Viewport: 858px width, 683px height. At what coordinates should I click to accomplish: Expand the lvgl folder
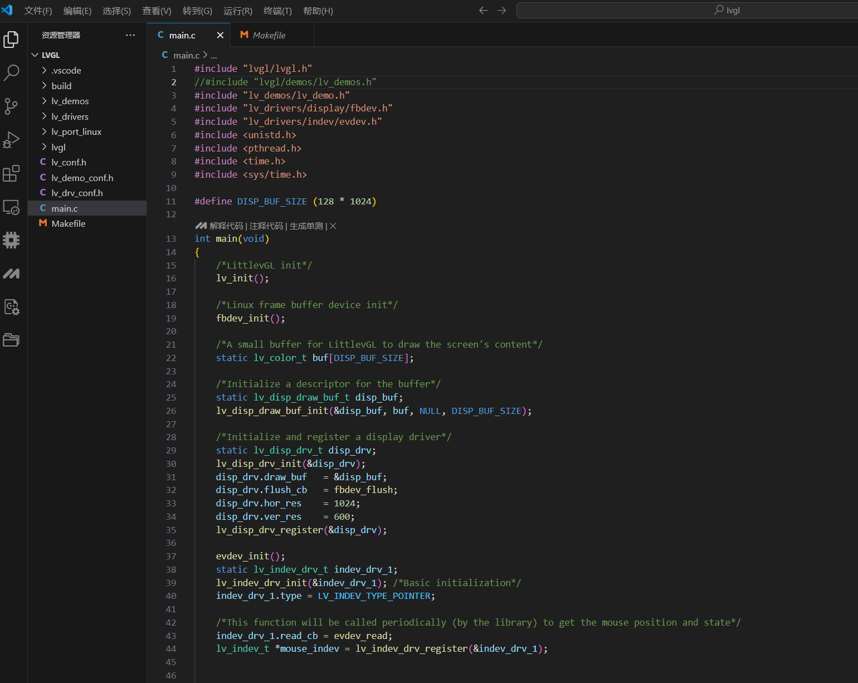[x=45, y=147]
